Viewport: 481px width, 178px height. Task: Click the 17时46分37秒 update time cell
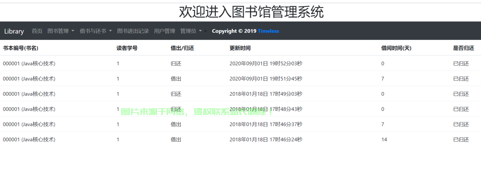[x=266, y=124]
